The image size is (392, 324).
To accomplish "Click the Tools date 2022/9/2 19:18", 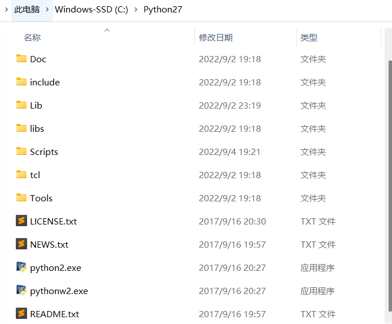I will [x=230, y=198].
